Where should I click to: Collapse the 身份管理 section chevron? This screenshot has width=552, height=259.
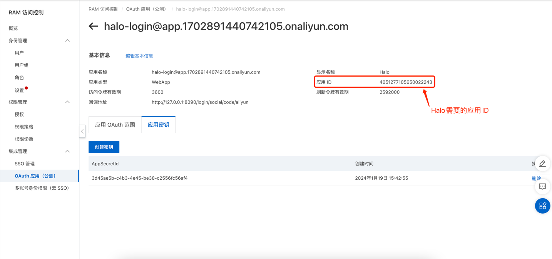click(x=67, y=40)
